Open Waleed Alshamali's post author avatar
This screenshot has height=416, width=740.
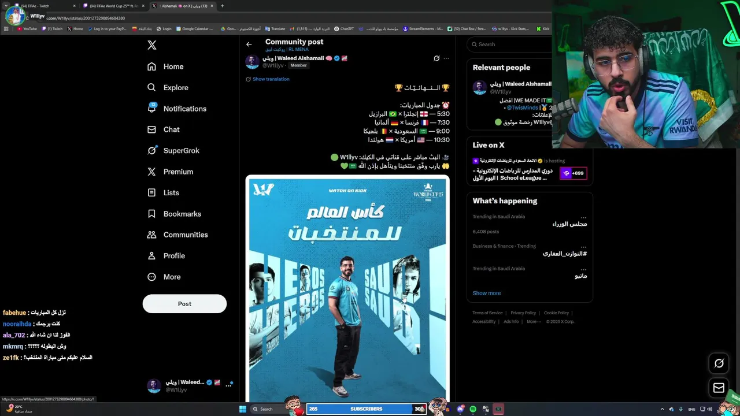[x=252, y=62]
